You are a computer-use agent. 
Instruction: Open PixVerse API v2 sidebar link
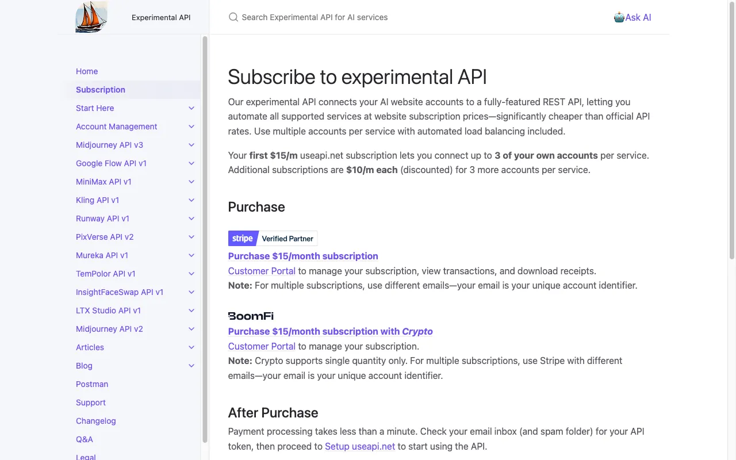click(x=105, y=237)
